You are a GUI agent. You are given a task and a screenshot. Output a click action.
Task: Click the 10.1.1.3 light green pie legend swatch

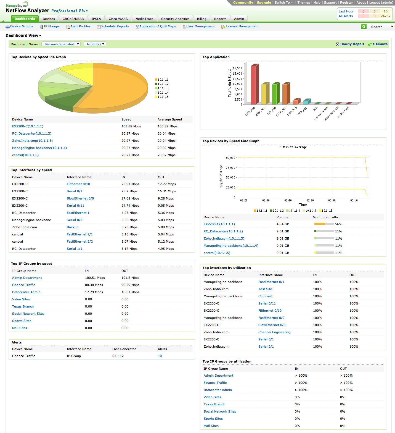click(x=156, y=88)
